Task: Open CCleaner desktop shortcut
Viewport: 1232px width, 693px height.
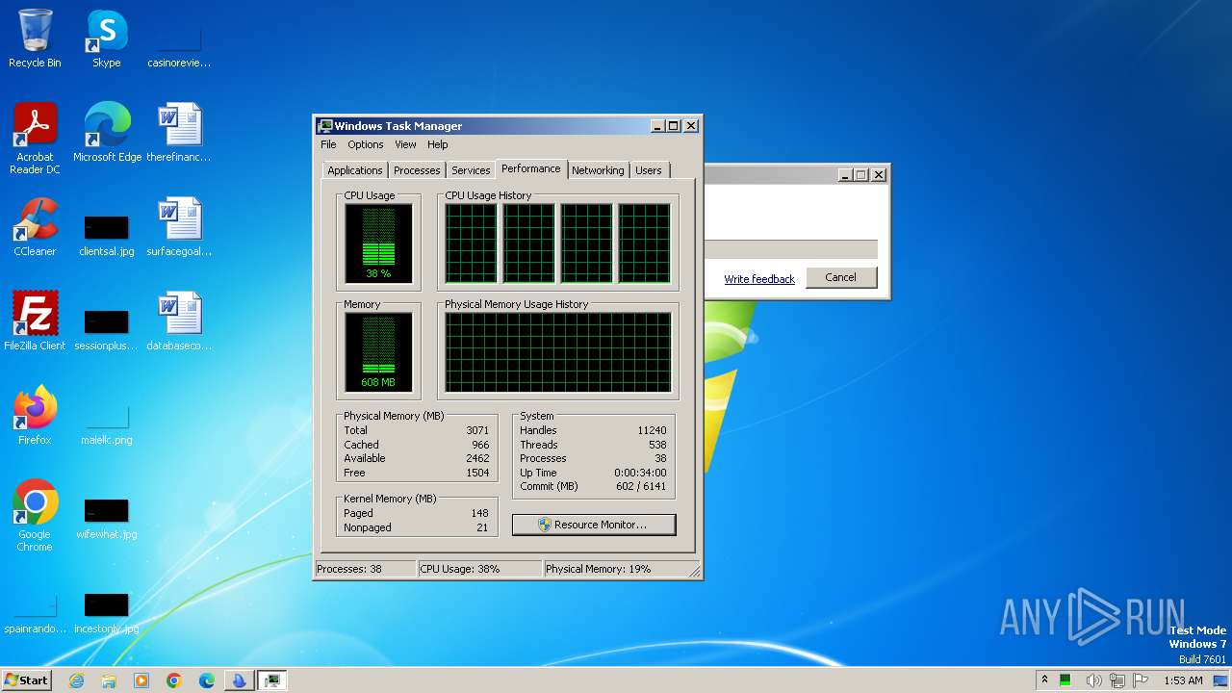Action: pyautogui.click(x=35, y=227)
